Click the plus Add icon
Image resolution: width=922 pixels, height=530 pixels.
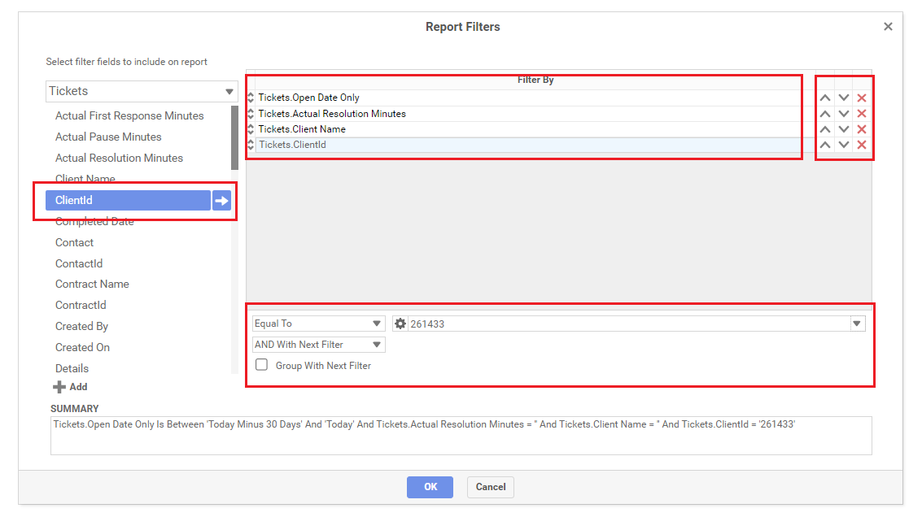[x=59, y=387]
